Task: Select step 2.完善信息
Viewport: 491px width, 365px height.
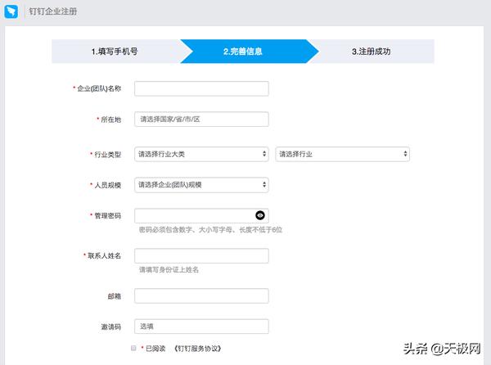Action: coord(243,52)
